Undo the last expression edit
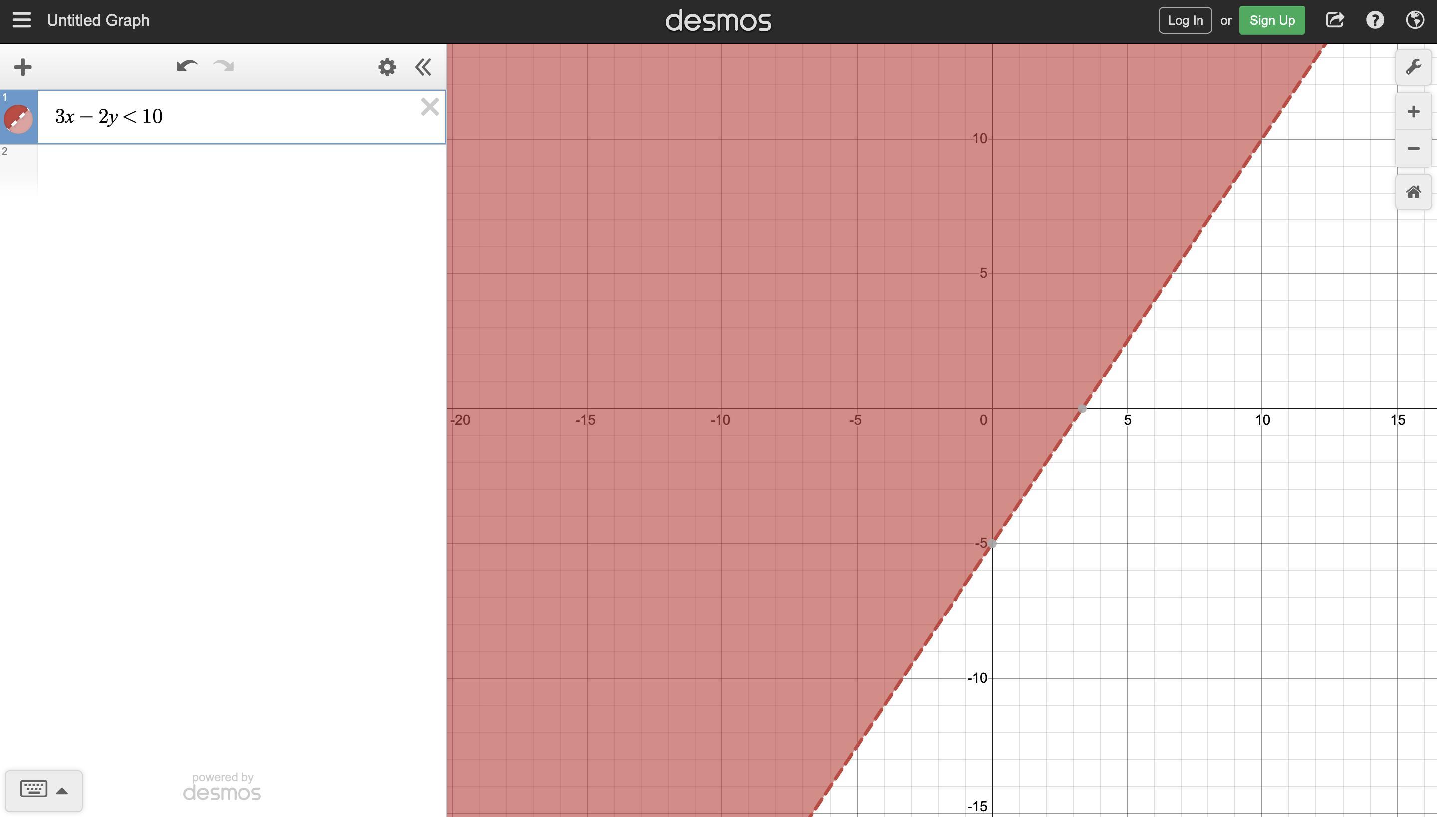Screen dimensions: 1437x817 pyautogui.click(x=187, y=67)
